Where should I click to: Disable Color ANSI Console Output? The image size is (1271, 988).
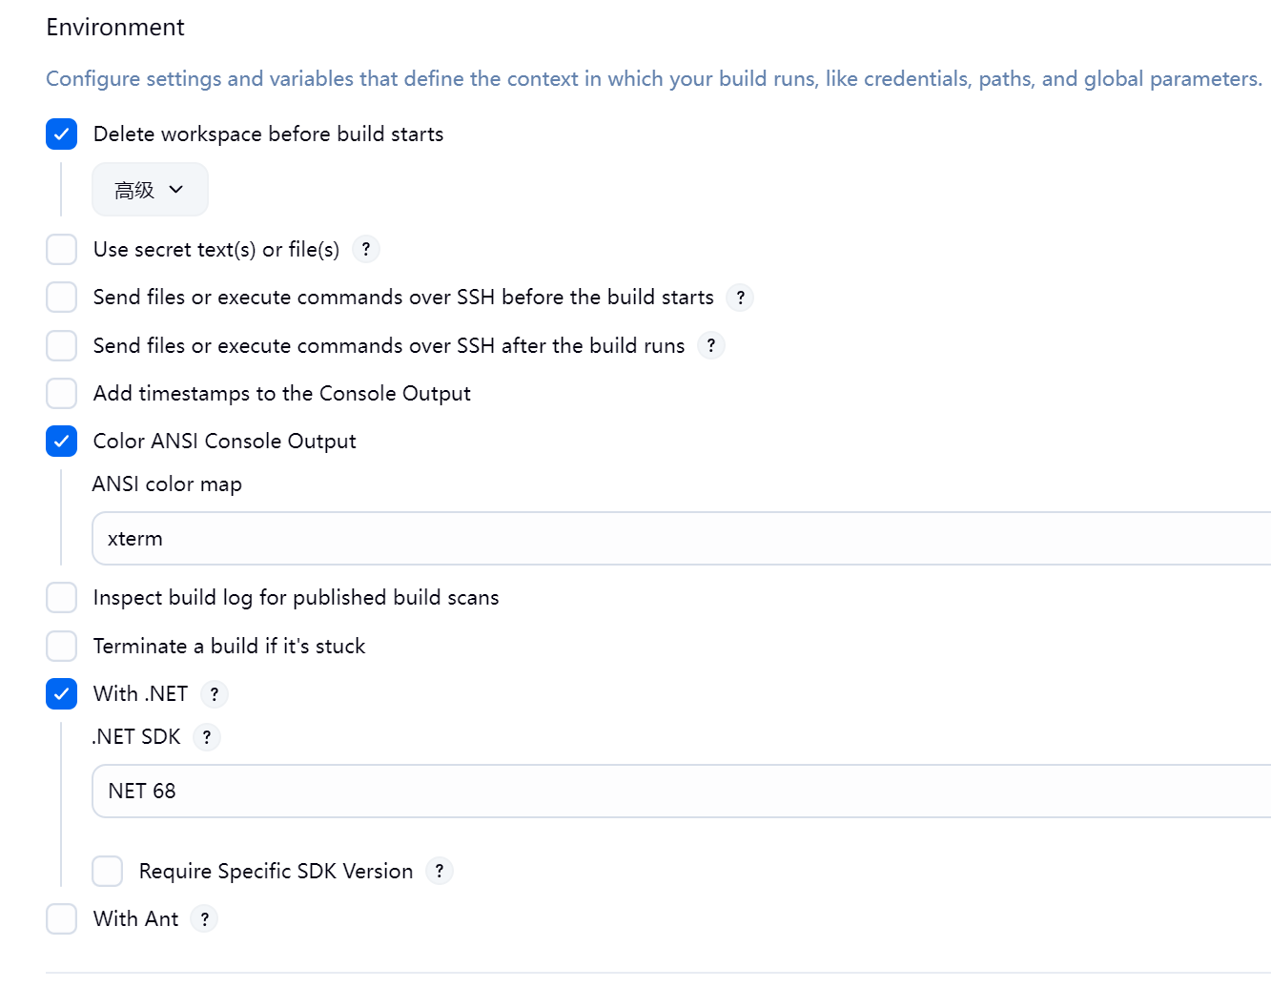tap(62, 441)
